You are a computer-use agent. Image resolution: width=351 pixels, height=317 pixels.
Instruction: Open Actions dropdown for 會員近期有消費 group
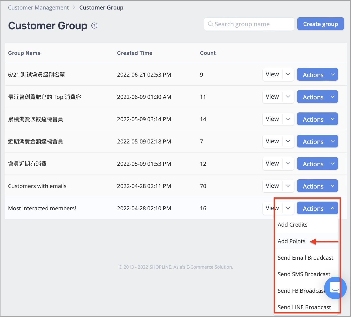(317, 164)
